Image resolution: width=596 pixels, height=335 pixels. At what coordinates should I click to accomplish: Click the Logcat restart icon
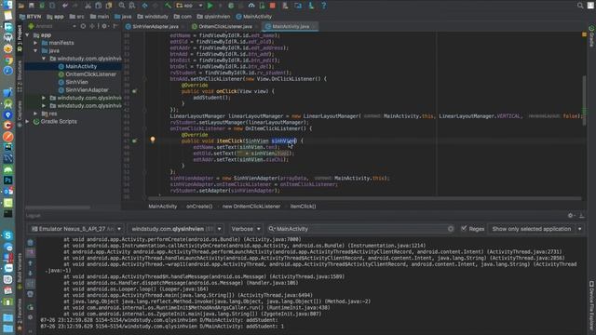tap(31, 307)
